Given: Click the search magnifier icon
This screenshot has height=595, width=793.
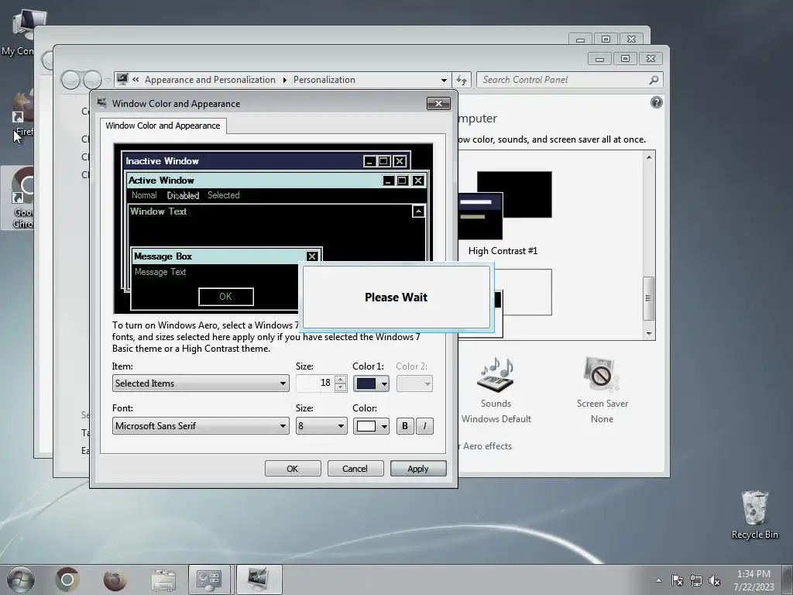Looking at the screenshot, I should coord(654,80).
